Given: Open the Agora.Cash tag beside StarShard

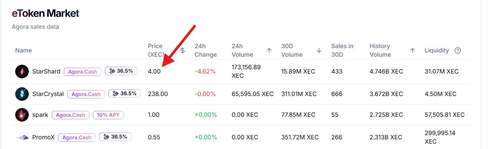Looking at the screenshot, I should tap(83, 72).
